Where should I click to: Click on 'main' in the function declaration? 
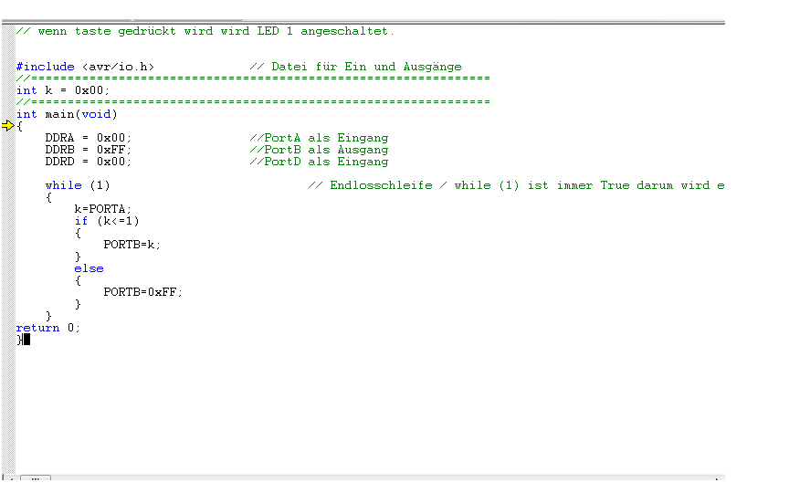[x=60, y=114]
